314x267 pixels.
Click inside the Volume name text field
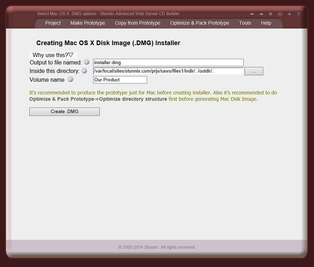click(x=120, y=80)
